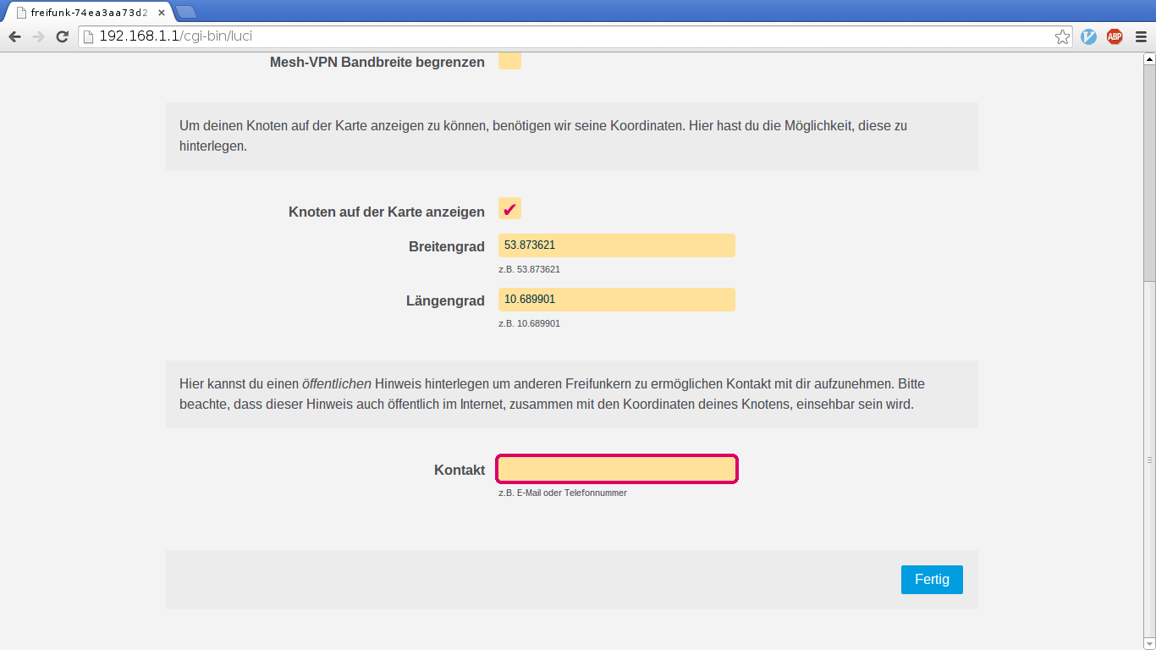Click the browser forward arrow
Image resolution: width=1156 pixels, height=650 pixels.
(x=38, y=36)
